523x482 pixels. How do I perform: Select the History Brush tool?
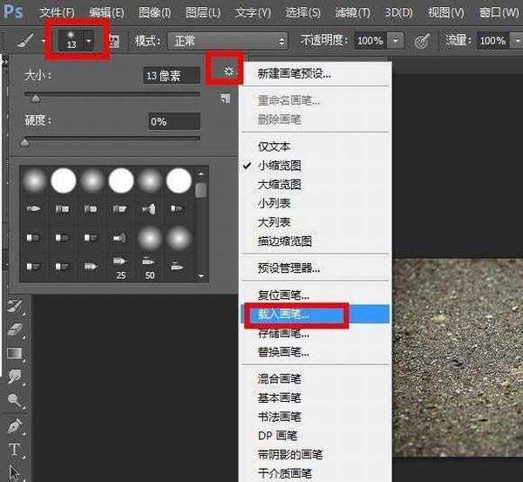coord(15,306)
